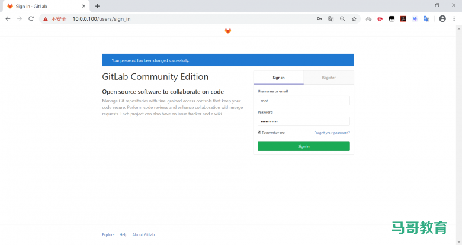This screenshot has height=245, width=462.
Task: Open the Help footer link
Action: point(123,235)
